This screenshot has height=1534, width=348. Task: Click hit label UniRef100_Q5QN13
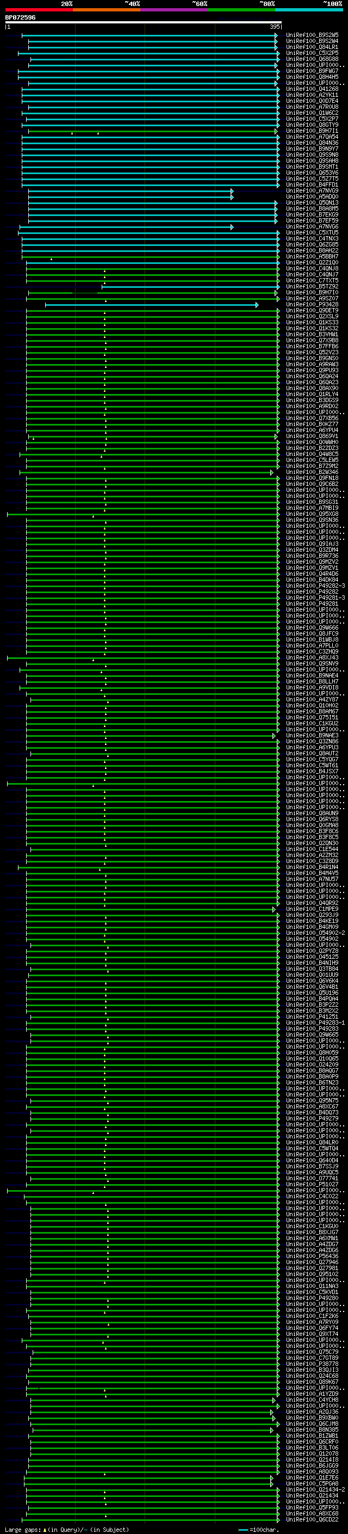pyautogui.click(x=312, y=202)
